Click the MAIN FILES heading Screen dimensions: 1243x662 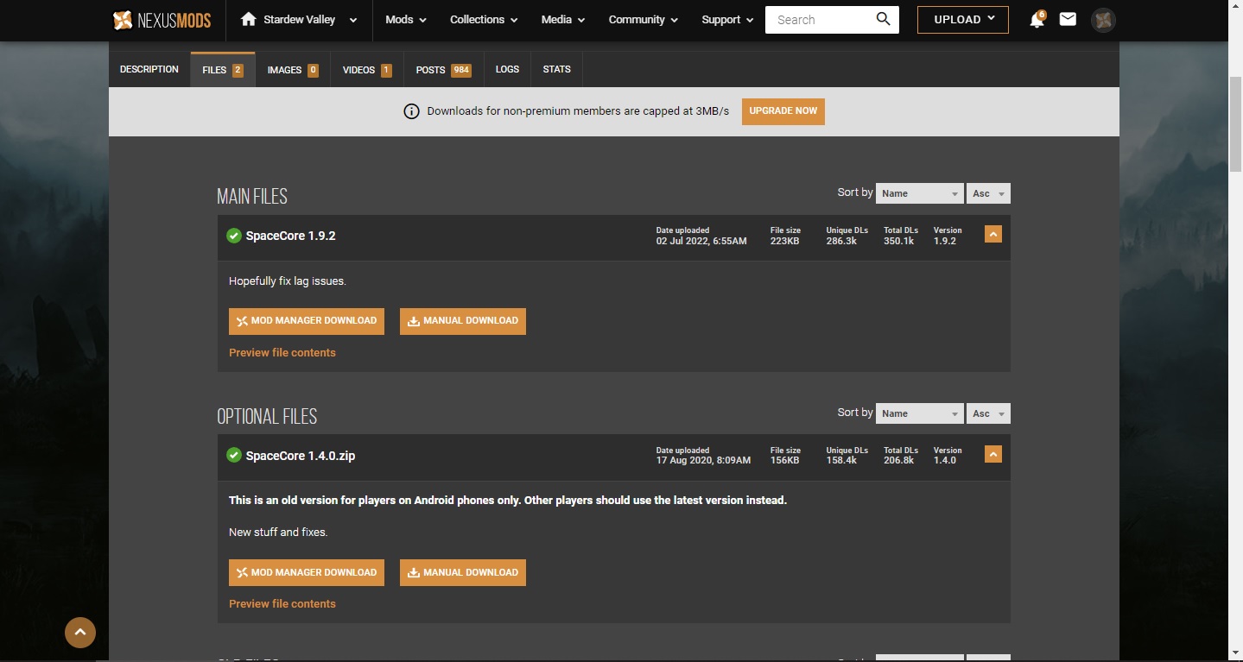pyautogui.click(x=252, y=197)
